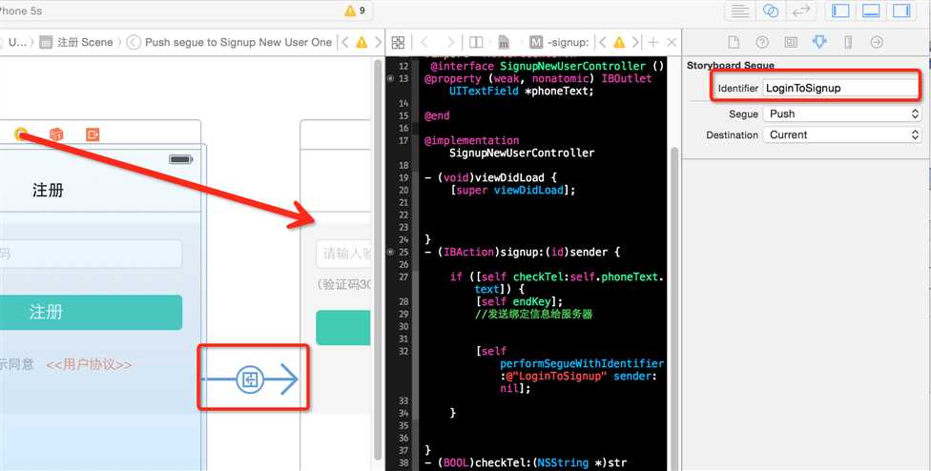Image resolution: width=931 pixels, height=471 pixels.
Task: Open the 注册 Scene jump bar item
Action: click(76, 42)
